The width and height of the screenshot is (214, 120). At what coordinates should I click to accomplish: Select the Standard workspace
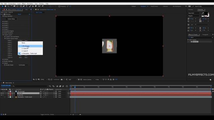(143, 6)
